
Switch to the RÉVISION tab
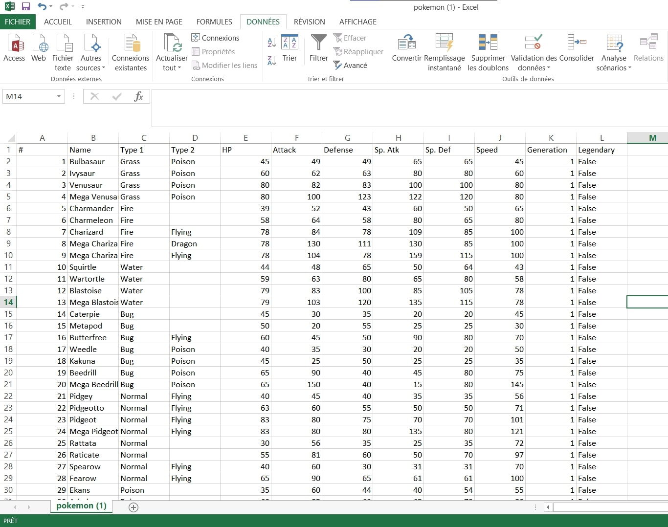click(309, 22)
